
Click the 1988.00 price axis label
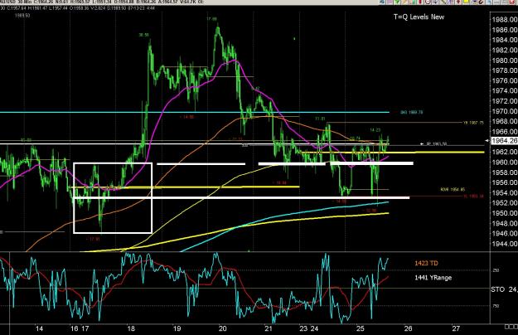coord(505,20)
